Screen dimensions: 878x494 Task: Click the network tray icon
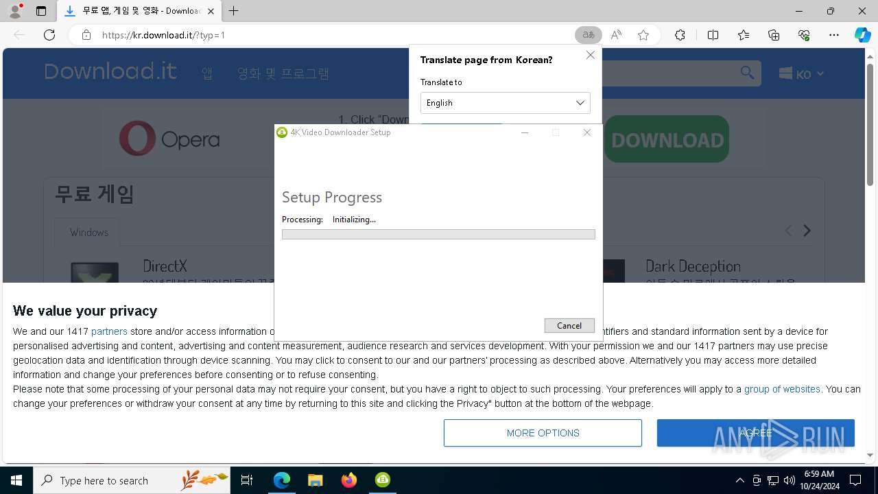[773, 480]
